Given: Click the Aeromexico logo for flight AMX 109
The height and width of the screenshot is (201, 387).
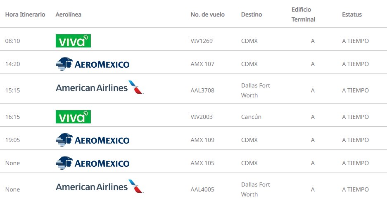Looking at the screenshot, I should tap(93, 140).
